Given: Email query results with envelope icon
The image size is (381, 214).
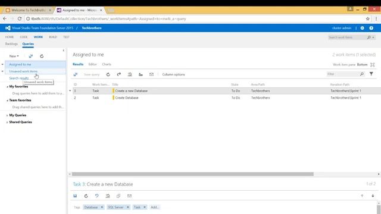Looking at the screenshot, I should click(x=151, y=74).
